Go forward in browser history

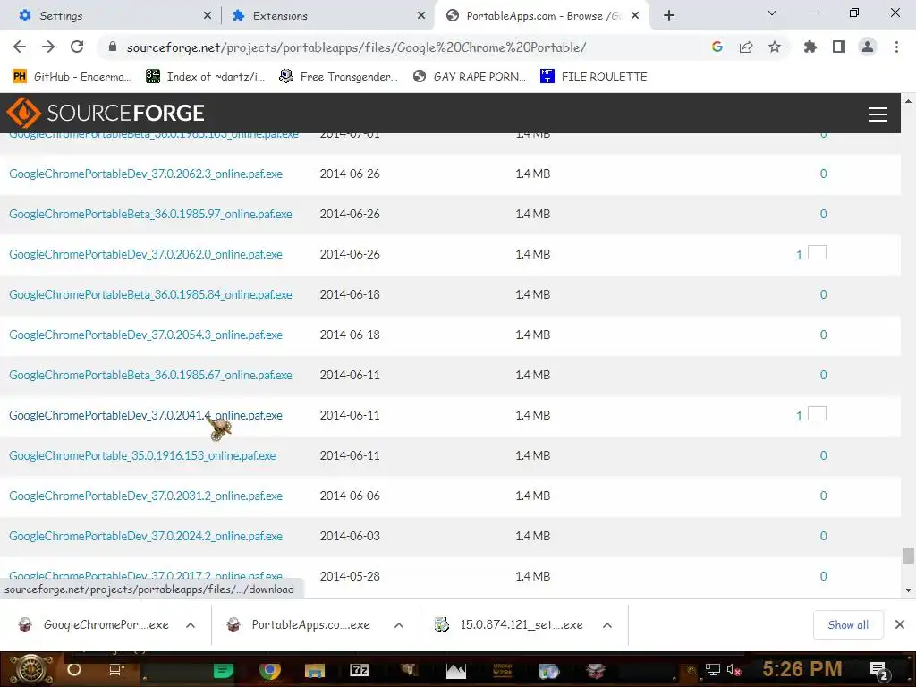tap(48, 47)
